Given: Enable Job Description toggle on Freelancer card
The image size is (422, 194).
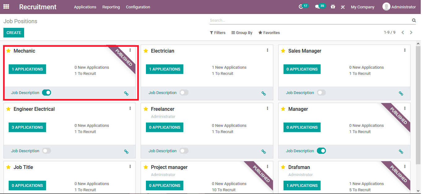Looking at the screenshot, I should 184,151.
